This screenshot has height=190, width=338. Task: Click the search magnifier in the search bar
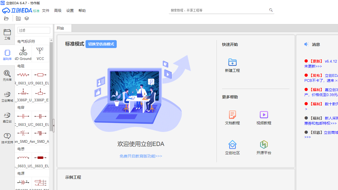[x=271, y=10]
